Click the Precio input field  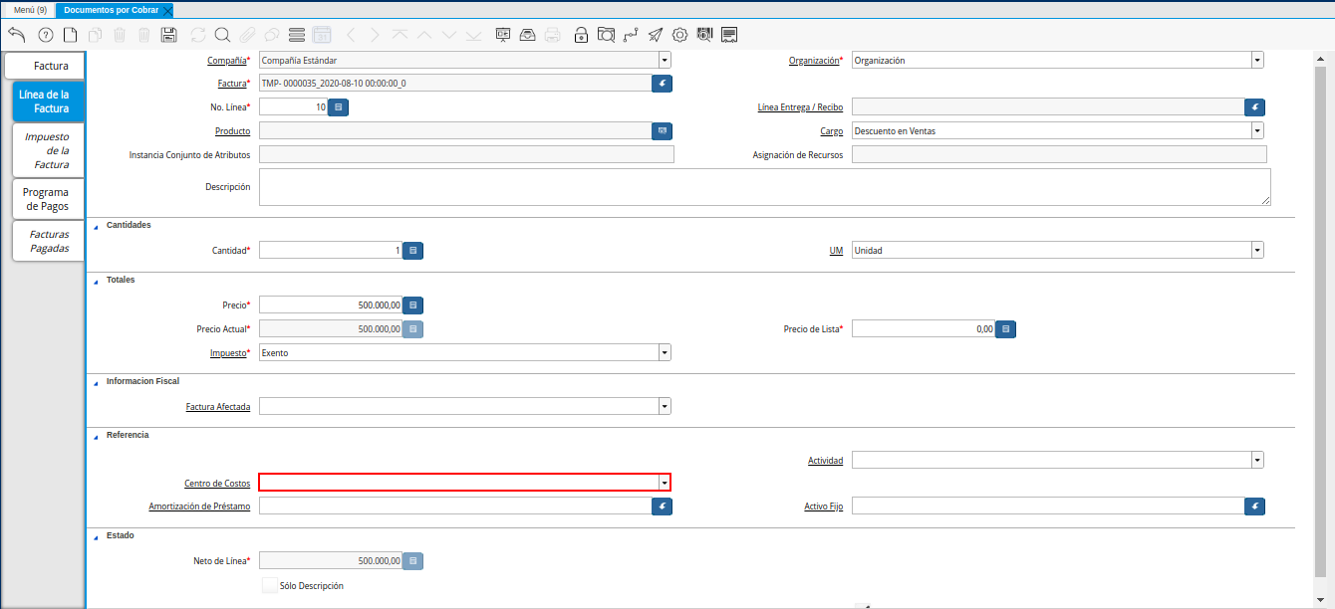(x=331, y=304)
